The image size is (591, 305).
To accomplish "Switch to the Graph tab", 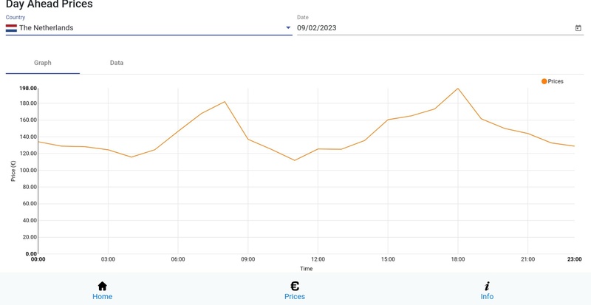I will (43, 63).
